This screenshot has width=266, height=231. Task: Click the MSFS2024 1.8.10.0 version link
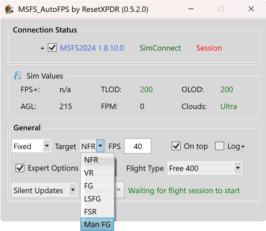click(x=92, y=48)
